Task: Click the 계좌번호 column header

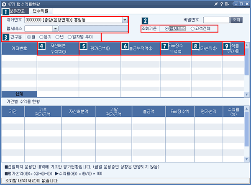Action: tap(19, 48)
